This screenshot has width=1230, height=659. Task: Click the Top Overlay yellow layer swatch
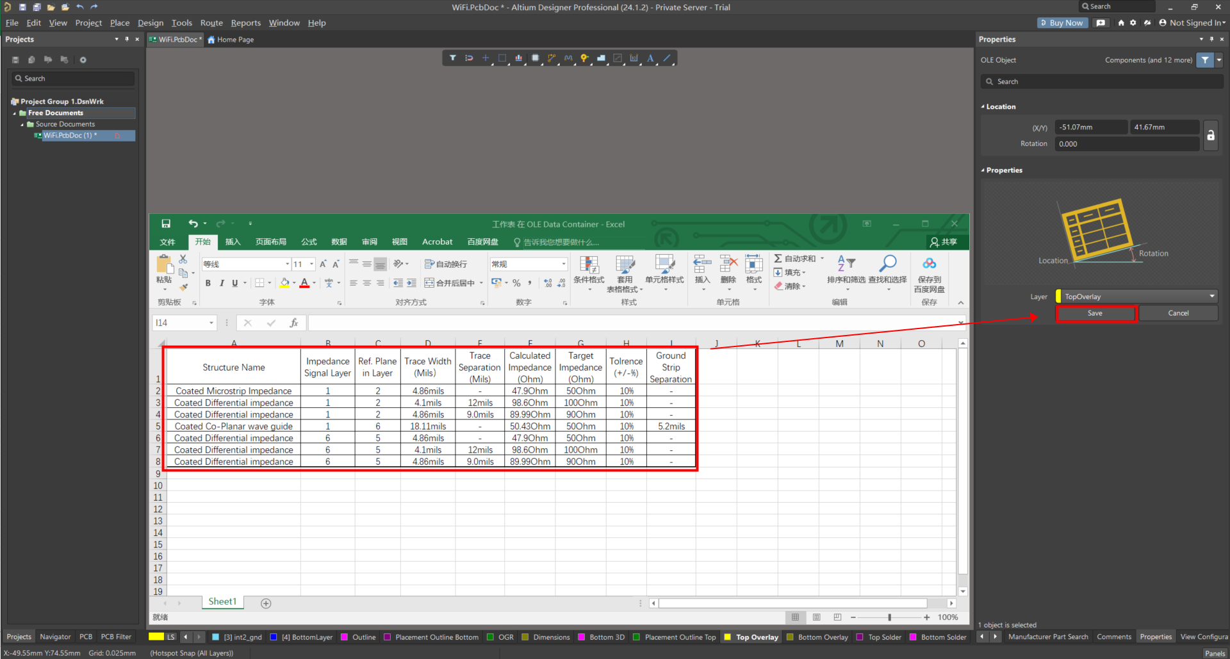point(727,637)
